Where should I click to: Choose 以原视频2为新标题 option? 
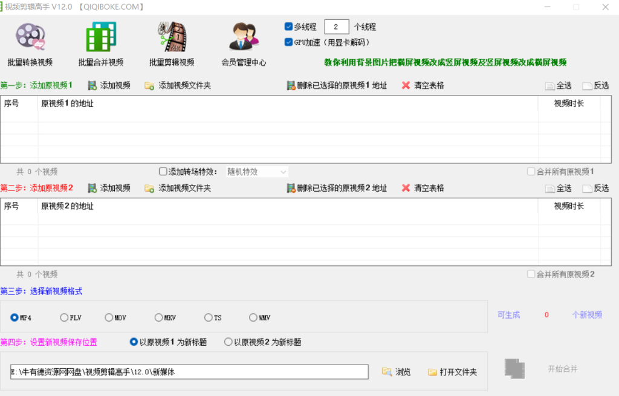pos(228,342)
